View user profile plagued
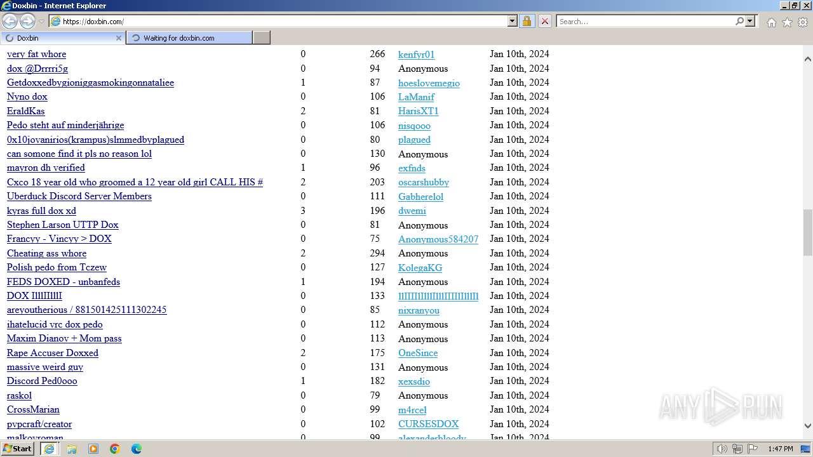 click(414, 140)
